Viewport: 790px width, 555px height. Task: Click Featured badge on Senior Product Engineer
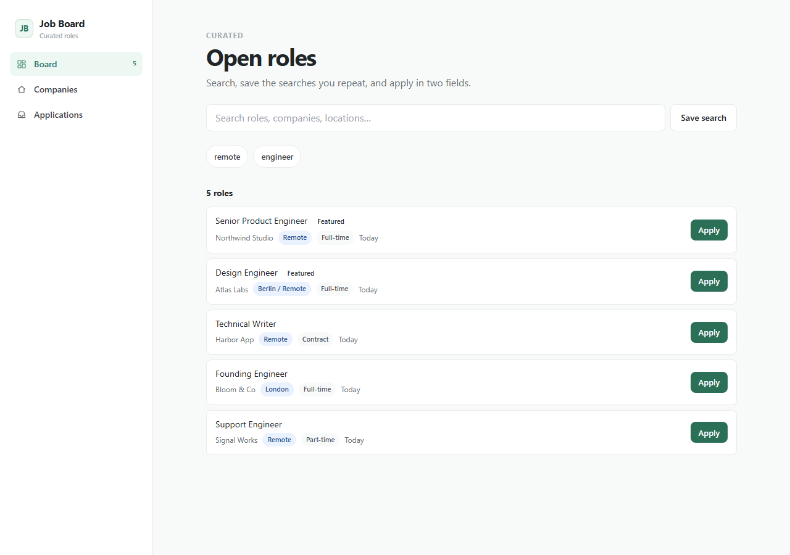click(x=331, y=221)
